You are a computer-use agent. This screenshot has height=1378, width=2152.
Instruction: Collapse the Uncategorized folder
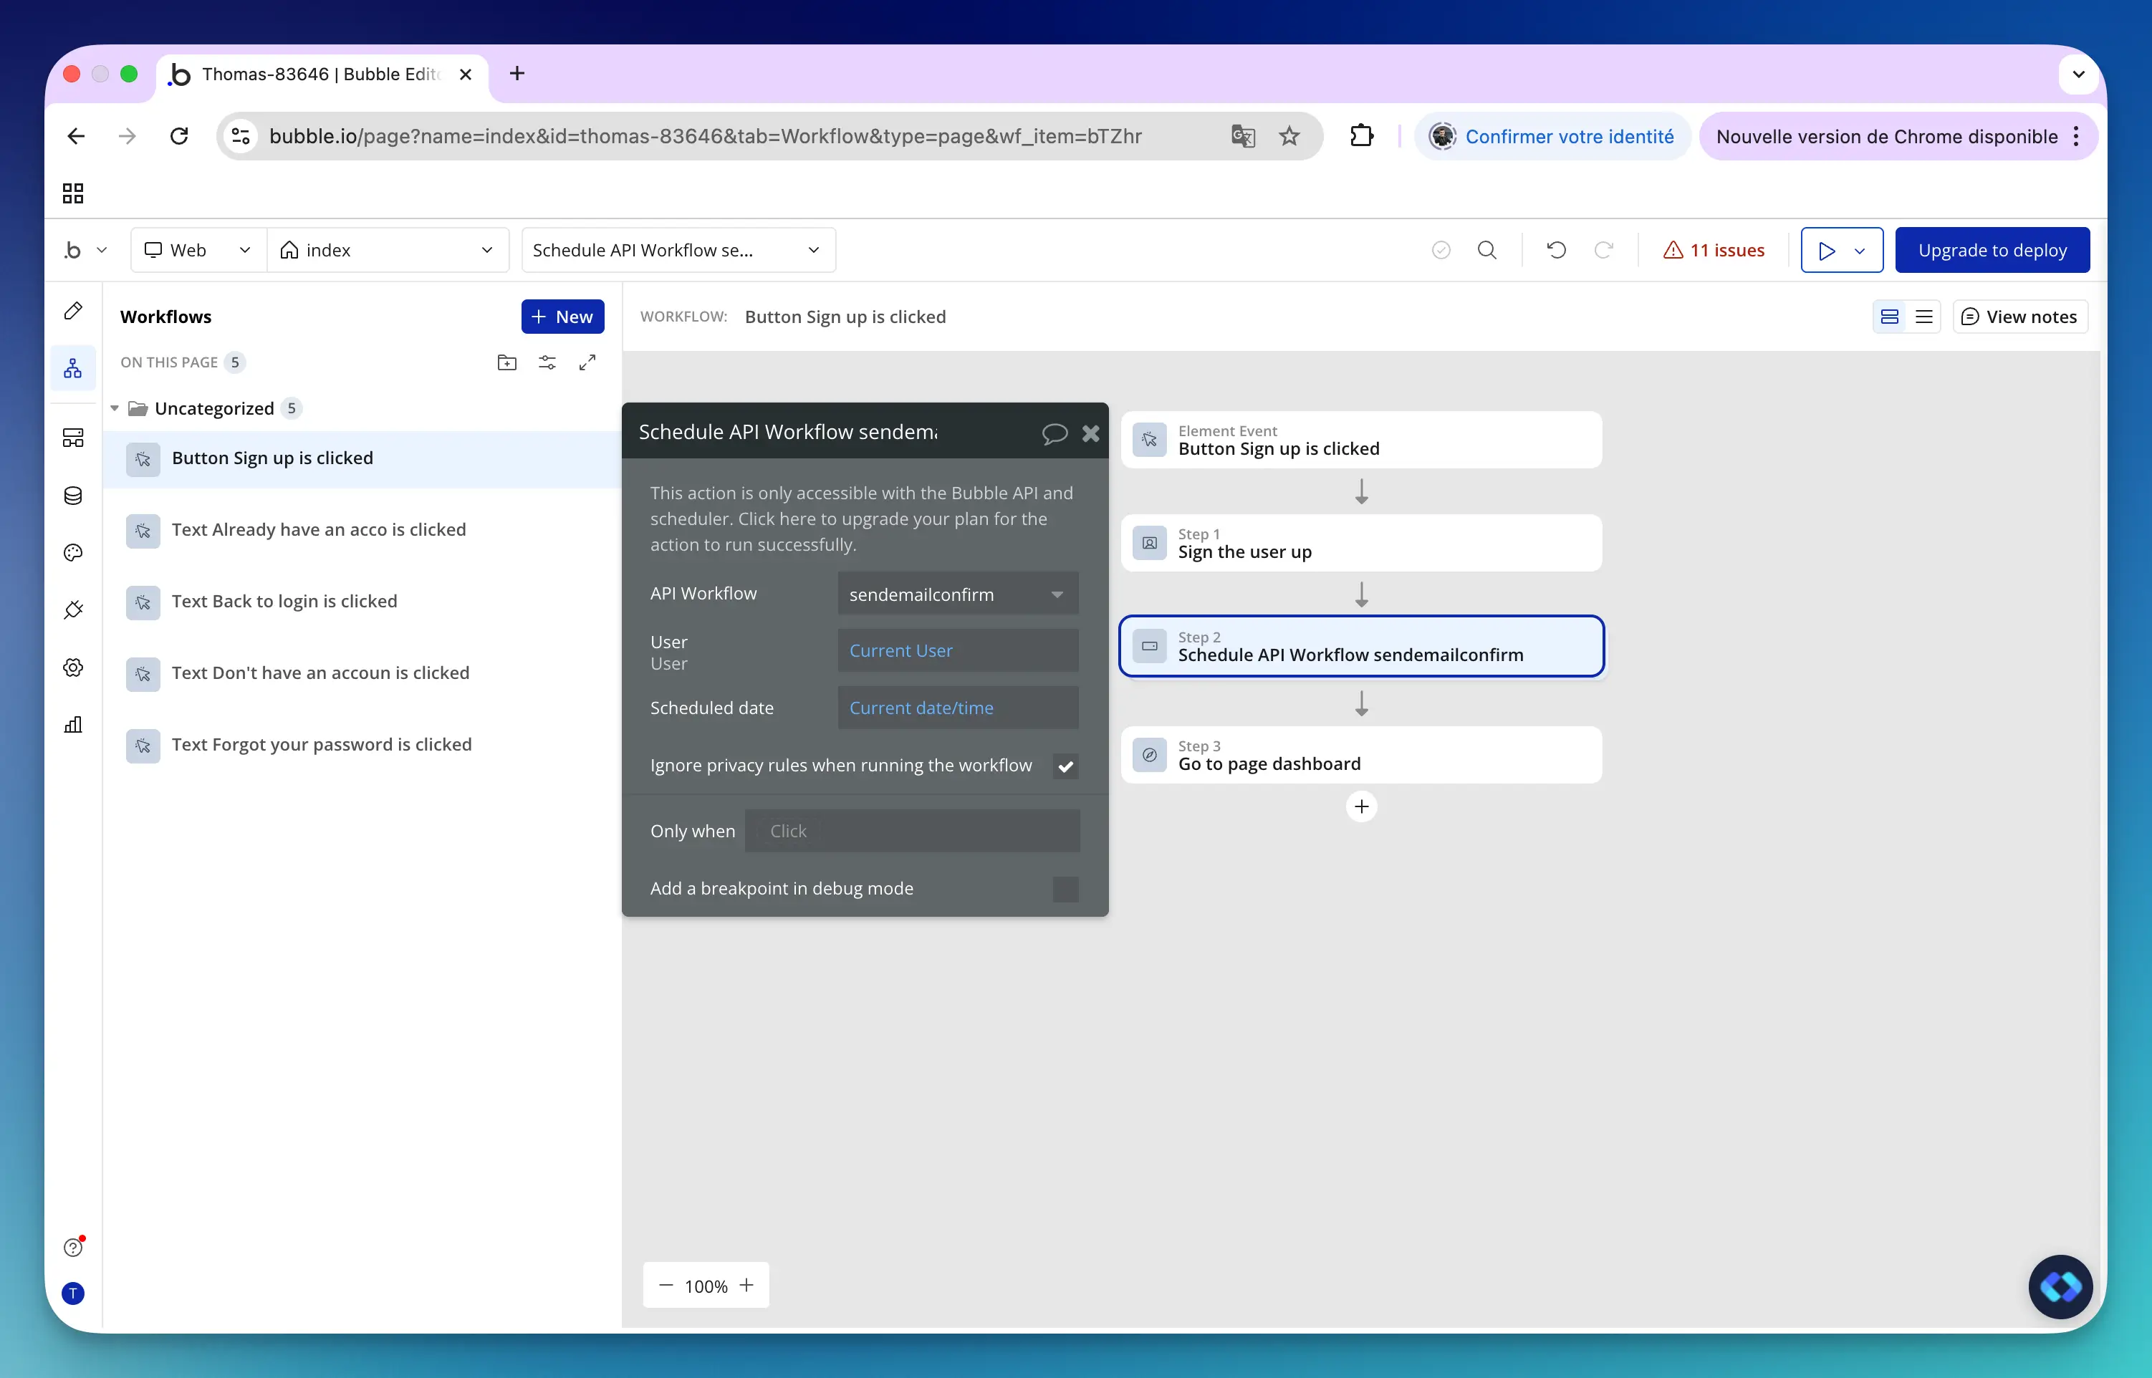[x=115, y=408]
